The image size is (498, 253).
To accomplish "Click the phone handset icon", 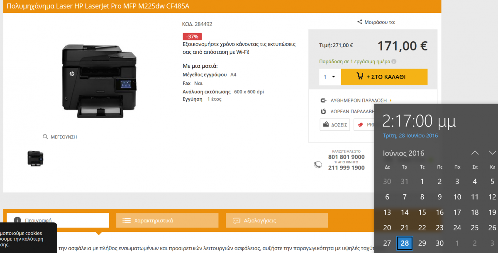I will click(x=318, y=165).
